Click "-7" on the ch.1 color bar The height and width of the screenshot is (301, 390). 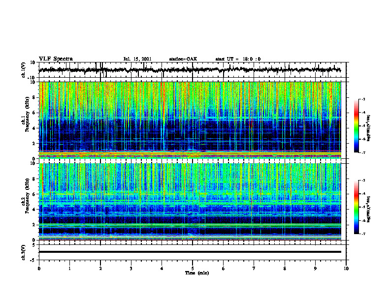[x=363, y=152]
